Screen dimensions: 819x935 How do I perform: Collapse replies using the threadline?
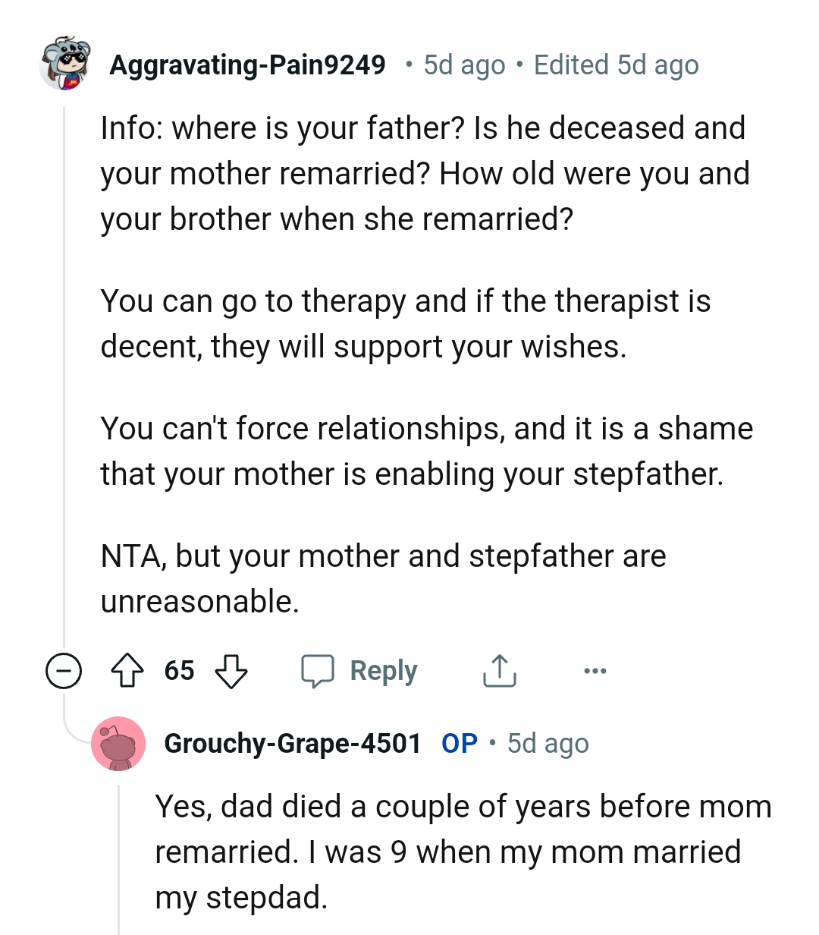click(64, 379)
